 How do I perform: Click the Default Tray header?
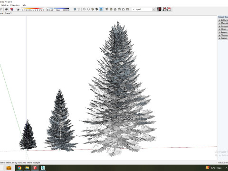tap(223, 17)
